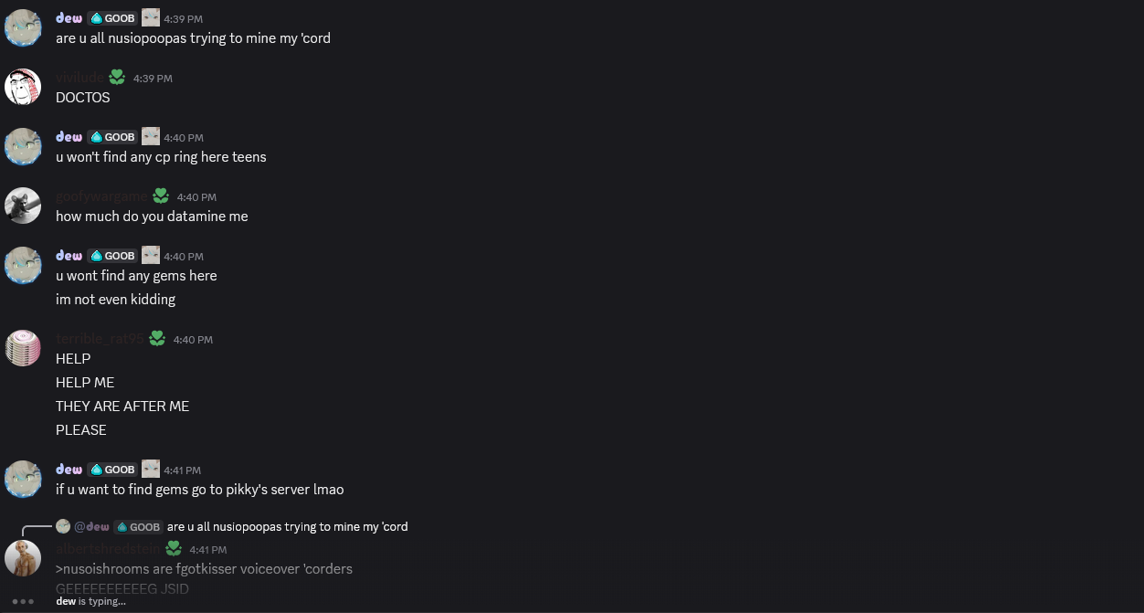Click vivilude's green leaf badge icon
This screenshot has height=613, width=1144.
tap(117, 78)
